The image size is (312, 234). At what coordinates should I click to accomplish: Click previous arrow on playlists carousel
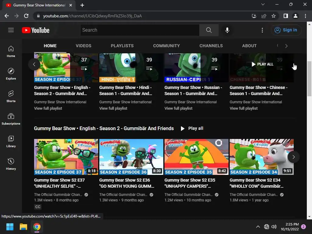34,64
